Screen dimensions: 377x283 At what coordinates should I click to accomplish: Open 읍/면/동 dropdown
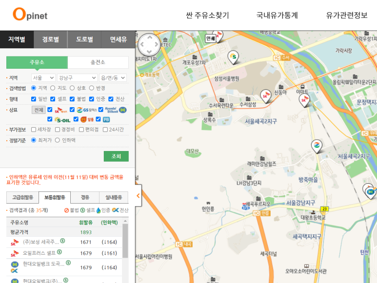[x=113, y=78]
